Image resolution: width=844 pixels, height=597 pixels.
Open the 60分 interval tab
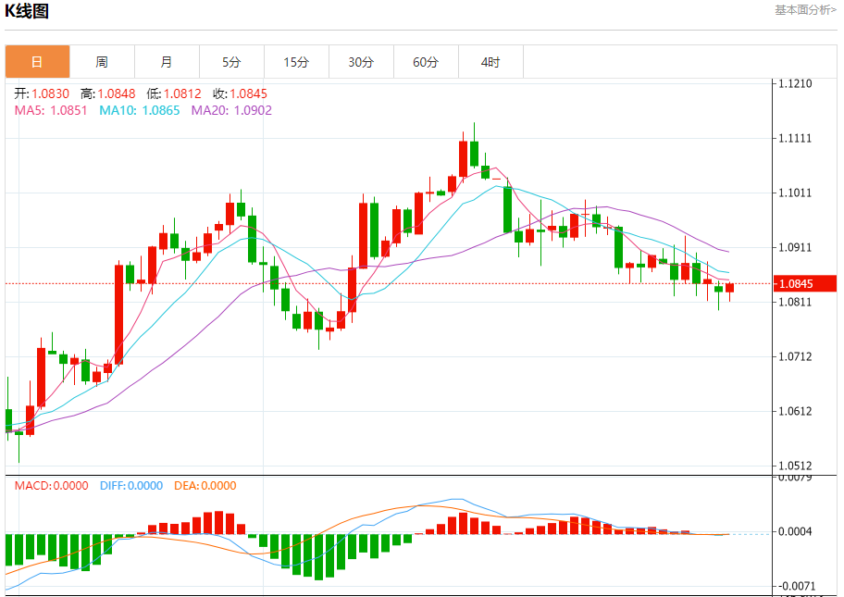(x=426, y=62)
